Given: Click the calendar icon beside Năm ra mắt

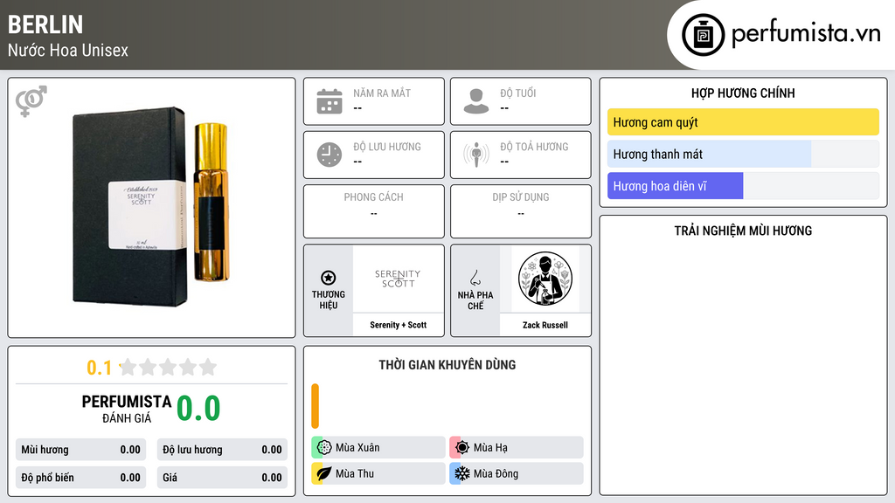Looking at the screenshot, I should pos(330,101).
